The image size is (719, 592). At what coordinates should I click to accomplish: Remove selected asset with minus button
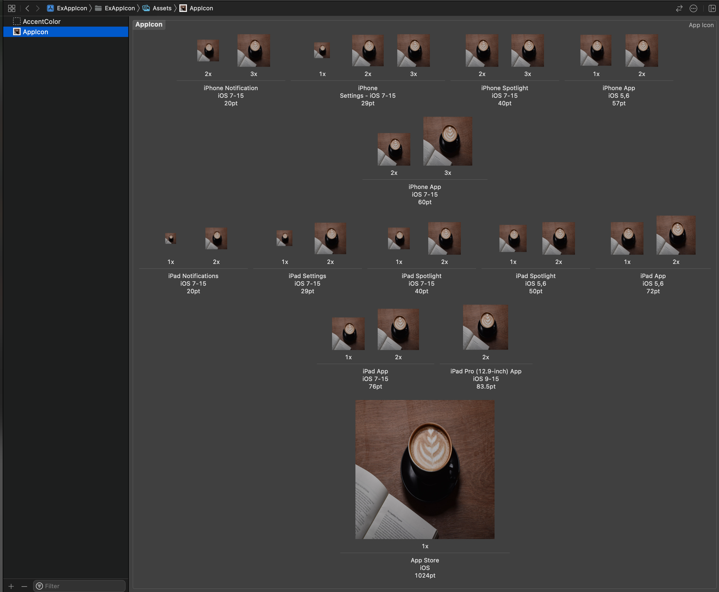[x=24, y=586]
